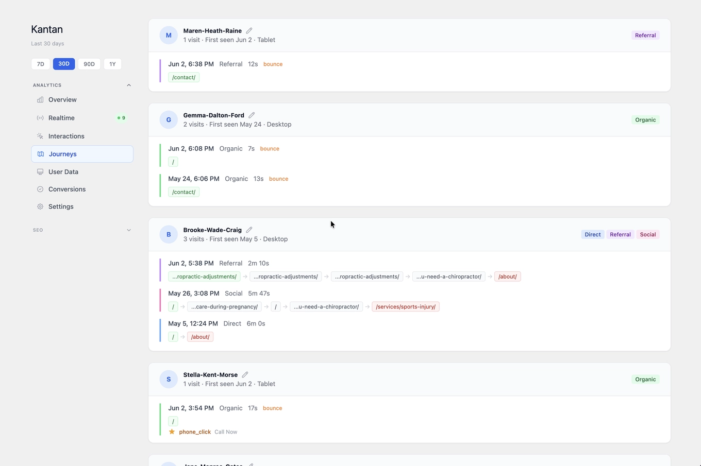Click bounce tag on Jun 2, 6:38 PM visit
The image size is (701, 466).
(x=273, y=64)
